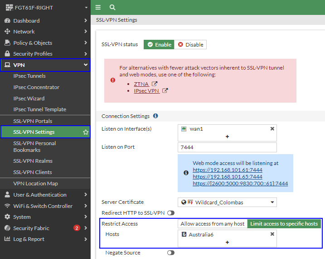Remove wan1 interface with the X icon

coord(272,129)
